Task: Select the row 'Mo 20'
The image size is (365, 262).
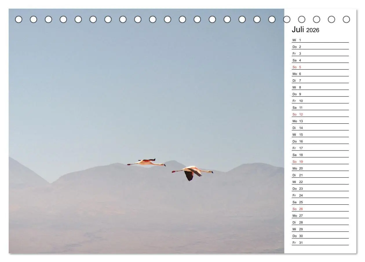Action: (320, 168)
